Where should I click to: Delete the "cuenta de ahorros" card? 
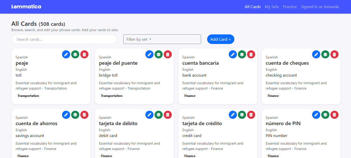[x=84, y=115]
